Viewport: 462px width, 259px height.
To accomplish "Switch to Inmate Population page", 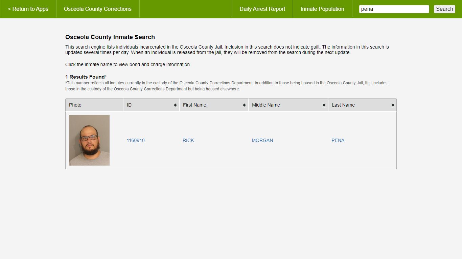I will click(322, 9).
